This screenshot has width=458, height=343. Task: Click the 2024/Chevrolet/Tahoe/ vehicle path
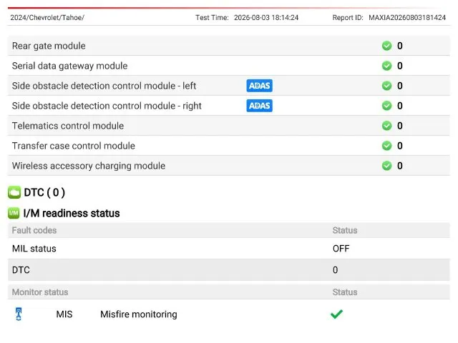click(47, 17)
